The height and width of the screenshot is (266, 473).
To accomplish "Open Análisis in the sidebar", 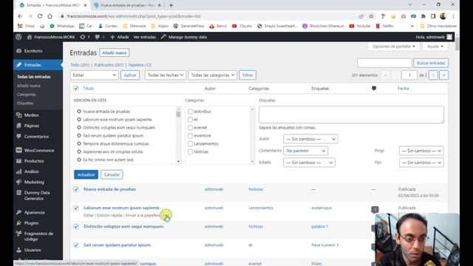I will (x=31, y=171).
